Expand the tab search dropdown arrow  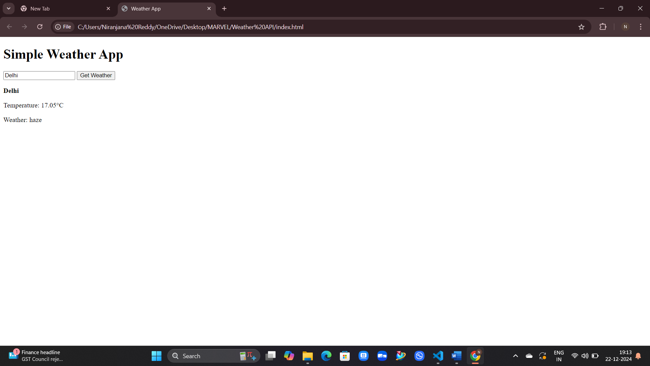(8, 8)
